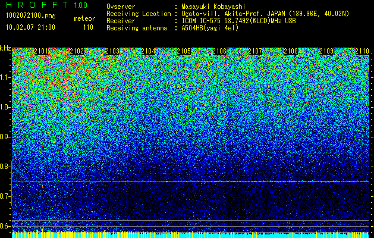374x238 pixels.
Task: Click the 2107 time marker
Action: (255, 51)
